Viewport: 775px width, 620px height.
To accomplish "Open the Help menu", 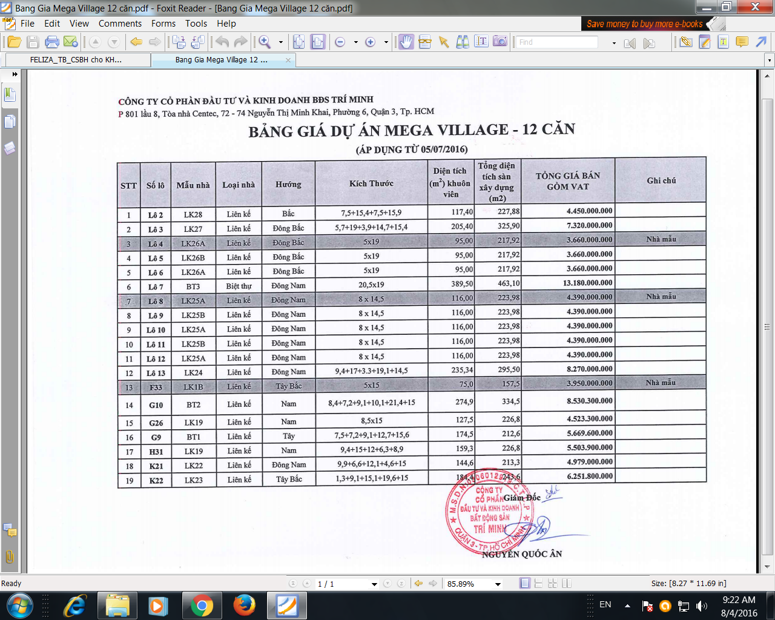I will tap(226, 24).
